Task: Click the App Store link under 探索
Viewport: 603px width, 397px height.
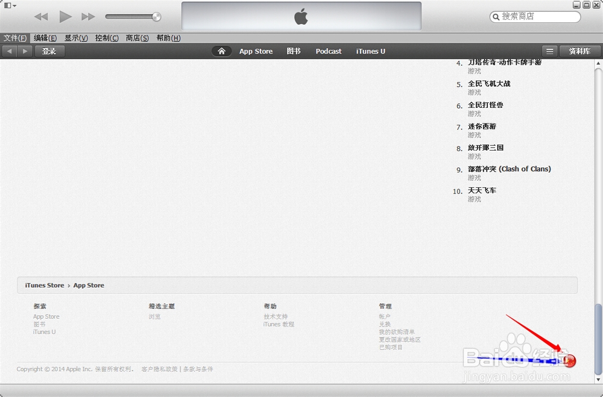Action: tap(46, 317)
